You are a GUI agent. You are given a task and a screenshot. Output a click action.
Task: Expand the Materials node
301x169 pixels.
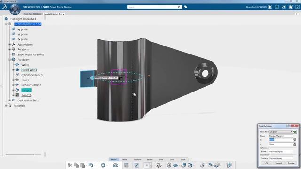pyautogui.click(x=6, y=105)
